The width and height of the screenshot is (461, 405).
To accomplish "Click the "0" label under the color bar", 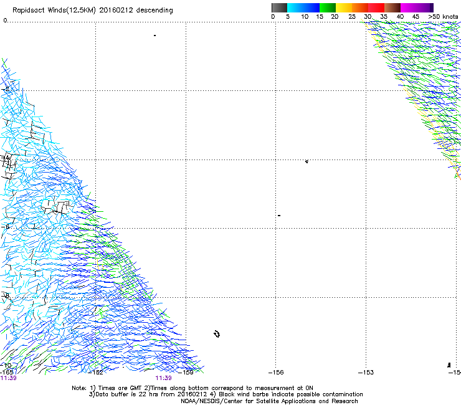I will point(273,16).
